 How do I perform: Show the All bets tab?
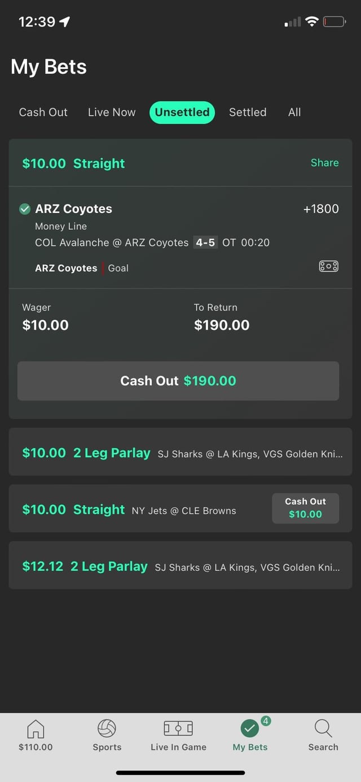click(x=294, y=112)
